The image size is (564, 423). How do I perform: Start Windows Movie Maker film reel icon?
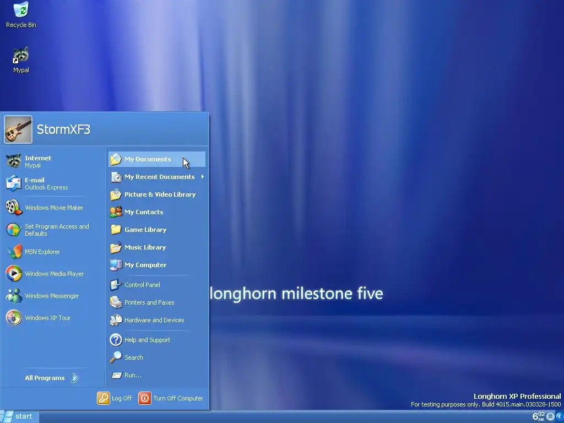tap(14, 208)
